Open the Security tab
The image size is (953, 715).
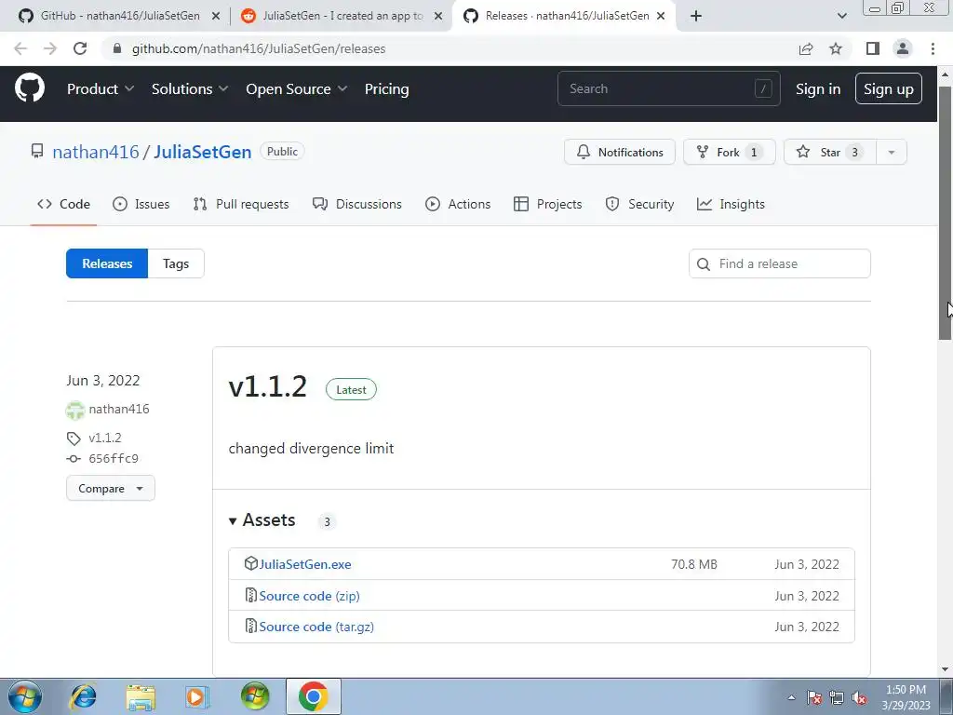click(x=639, y=204)
